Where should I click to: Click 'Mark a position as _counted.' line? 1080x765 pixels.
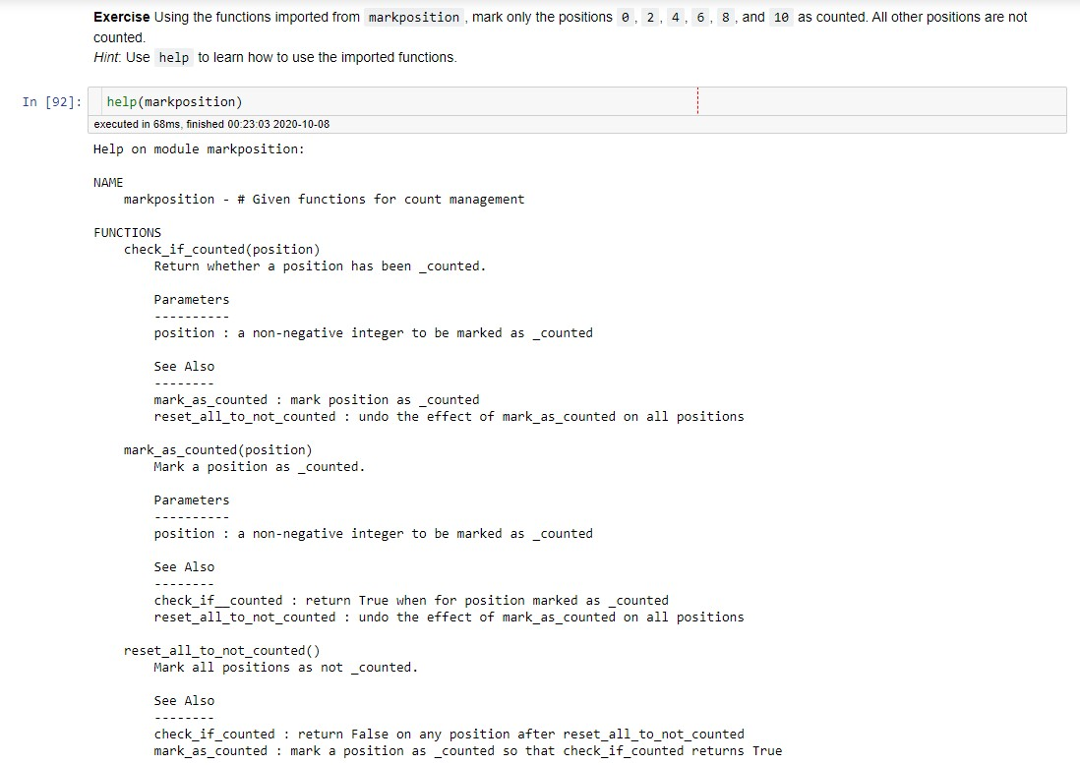pyautogui.click(x=259, y=467)
